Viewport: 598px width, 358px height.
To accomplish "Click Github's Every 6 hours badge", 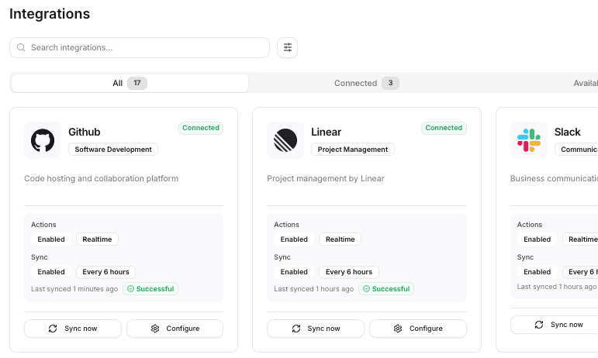I will (105, 272).
